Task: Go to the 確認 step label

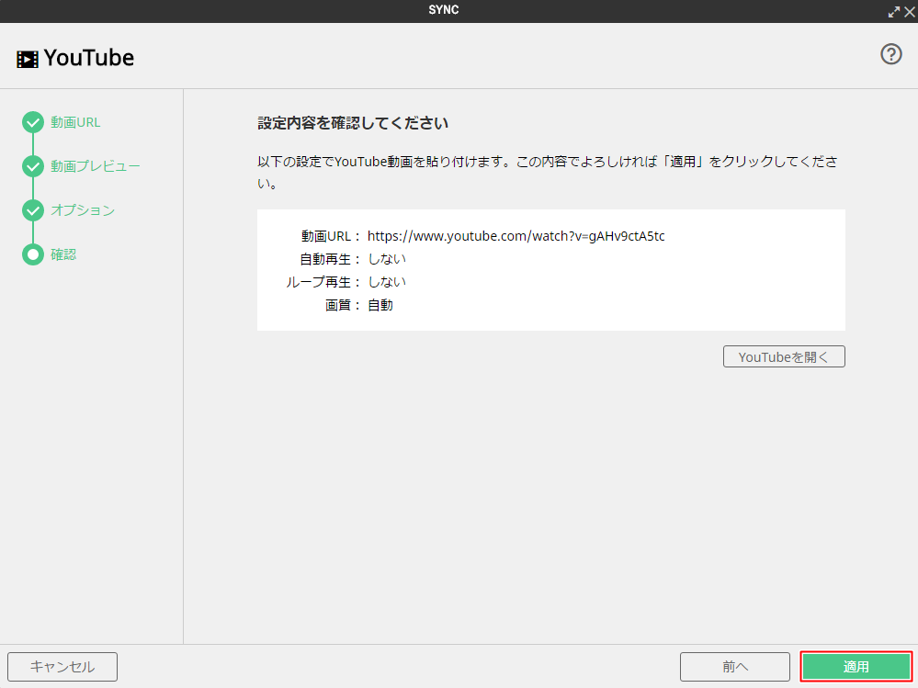Action: pos(63,254)
